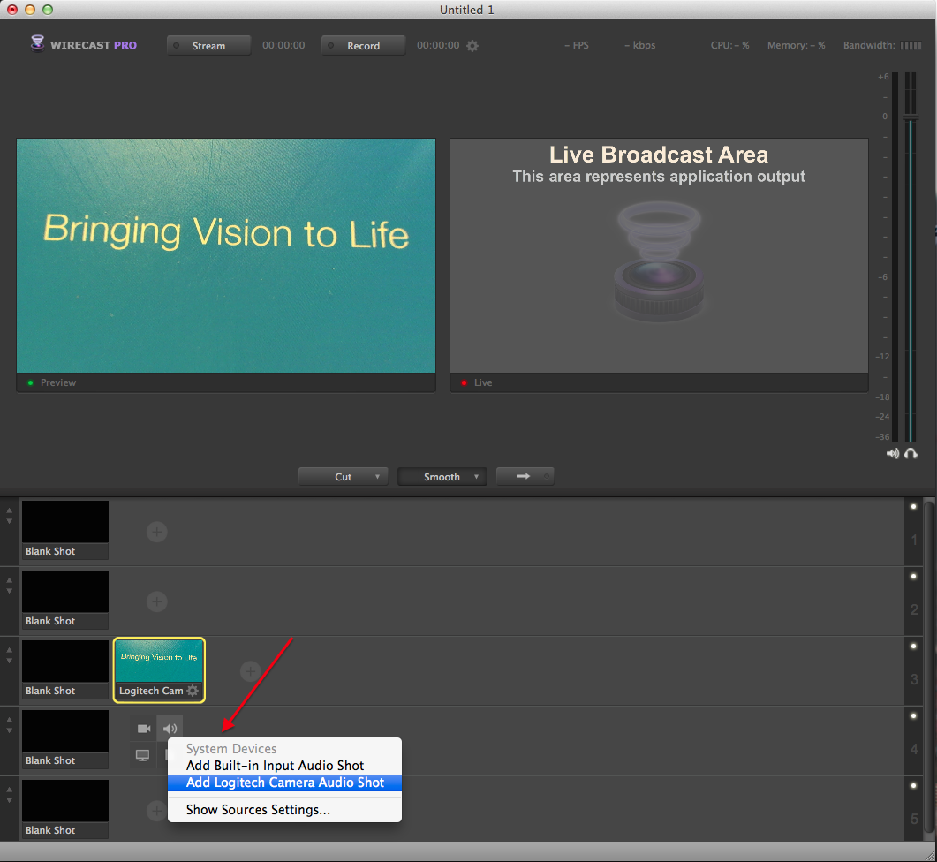Click the Stream timer "00:00:00"
Image resolution: width=937 pixels, height=862 pixels.
(x=283, y=45)
